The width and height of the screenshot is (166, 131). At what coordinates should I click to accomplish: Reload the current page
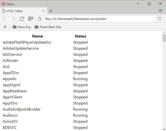click(x=22, y=19)
